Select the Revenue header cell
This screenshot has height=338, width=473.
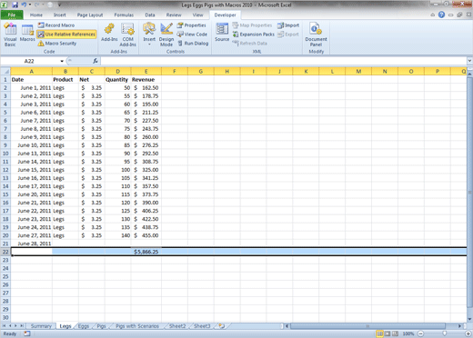tap(146, 80)
